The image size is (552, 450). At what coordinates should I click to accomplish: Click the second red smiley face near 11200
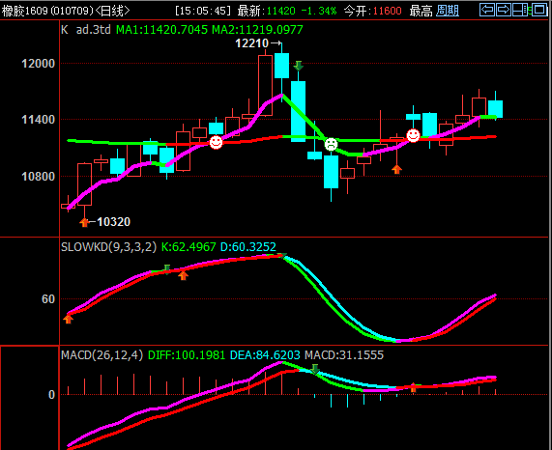tap(413, 135)
